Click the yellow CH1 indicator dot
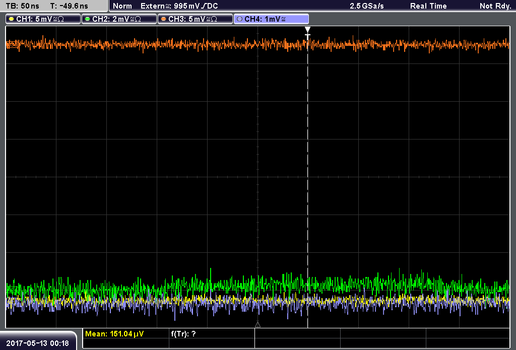Image resolution: width=516 pixels, height=350 pixels. [x=12, y=19]
